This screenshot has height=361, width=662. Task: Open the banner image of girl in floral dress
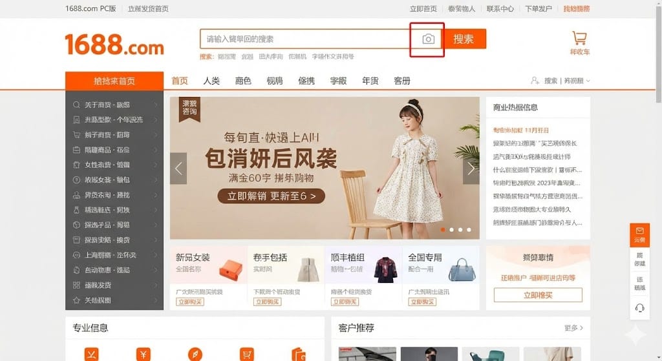[x=325, y=169]
